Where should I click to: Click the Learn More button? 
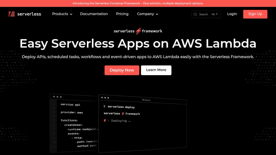click(156, 70)
